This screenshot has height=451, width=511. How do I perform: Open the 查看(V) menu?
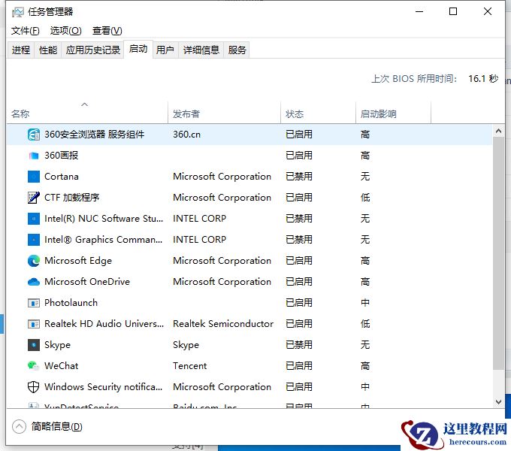point(107,31)
